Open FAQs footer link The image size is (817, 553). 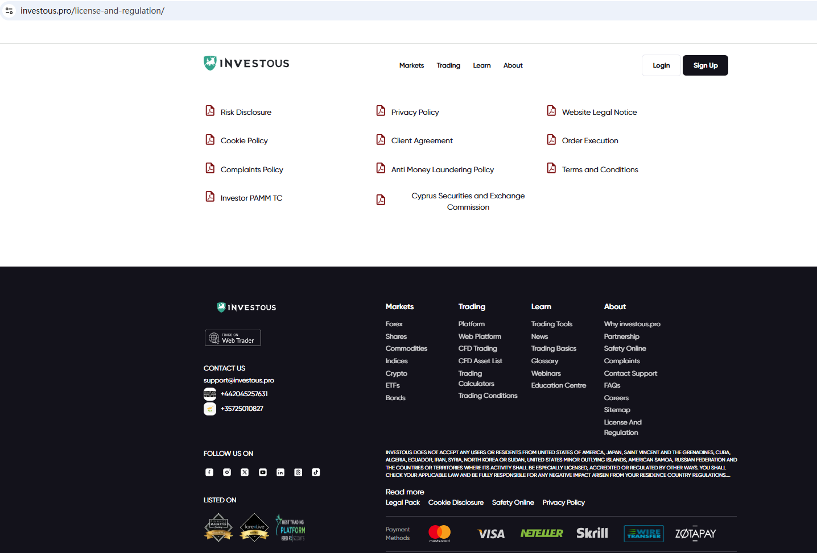tap(612, 385)
